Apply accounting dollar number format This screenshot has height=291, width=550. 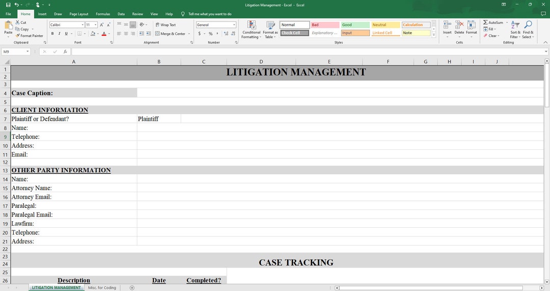coord(199,34)
